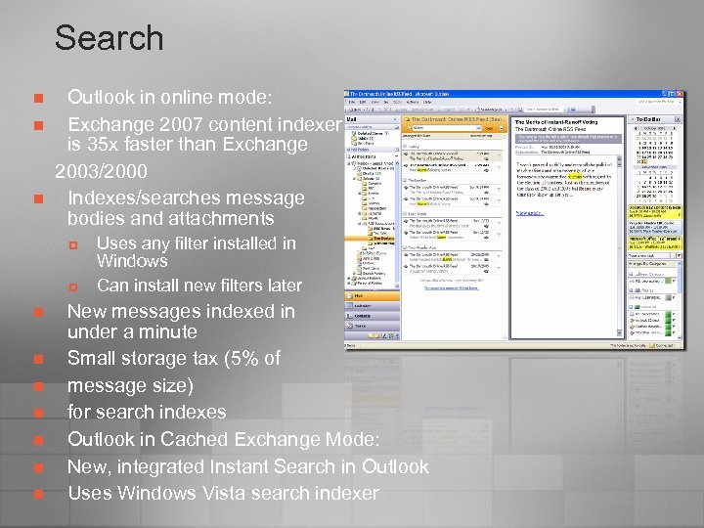Image resolution: width=704 pixels, height=528 pixels.
Task: Expand the query builder chevron
Action: click(x=501, y=128)
